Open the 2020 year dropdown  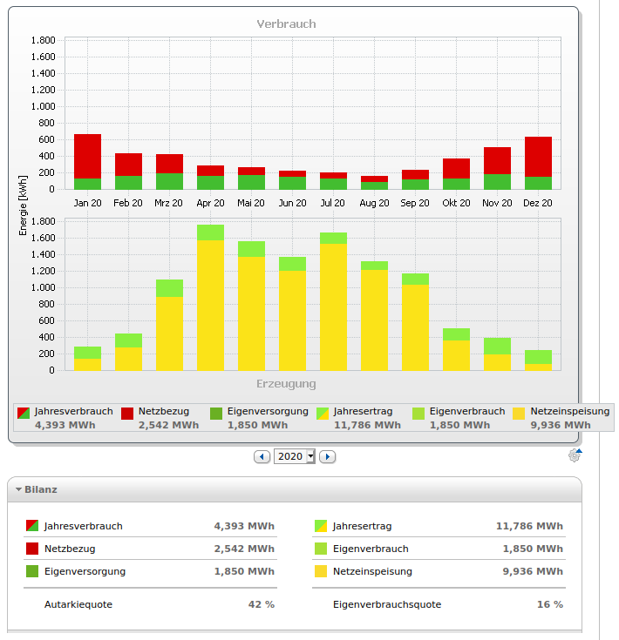294,457
